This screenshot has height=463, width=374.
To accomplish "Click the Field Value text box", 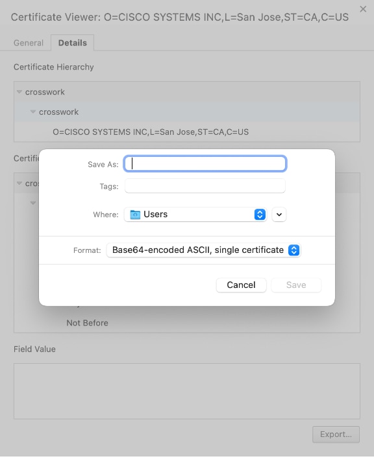I will (187, 391).
